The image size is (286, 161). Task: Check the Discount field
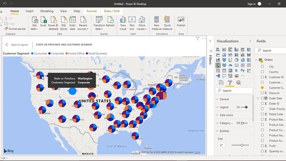[262, 93]
